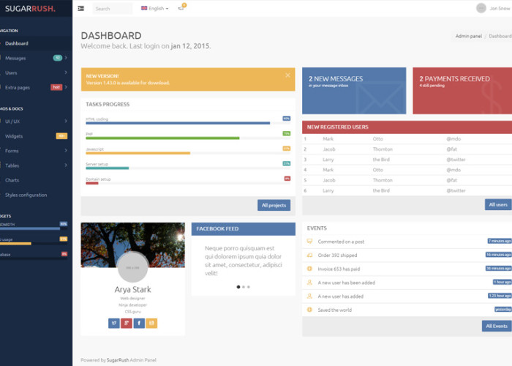Expand the Messages sidebar chevron

coord(66,58)
